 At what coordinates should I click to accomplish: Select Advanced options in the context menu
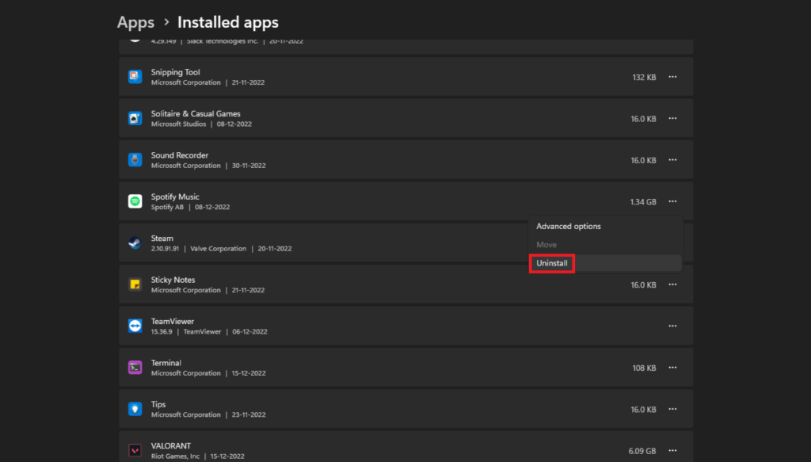[569, 227]
